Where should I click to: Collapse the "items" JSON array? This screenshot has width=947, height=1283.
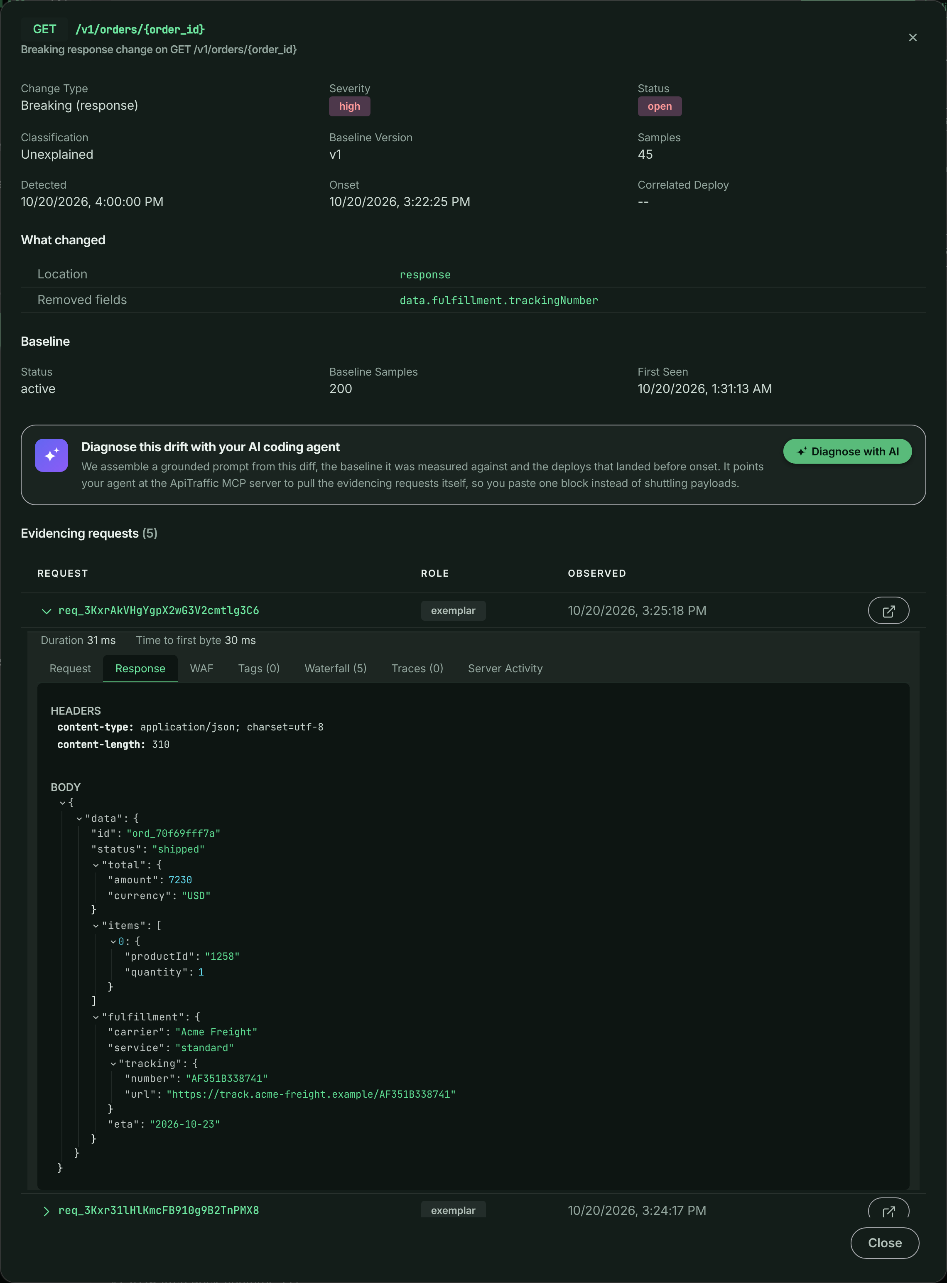tap(96, 926)
